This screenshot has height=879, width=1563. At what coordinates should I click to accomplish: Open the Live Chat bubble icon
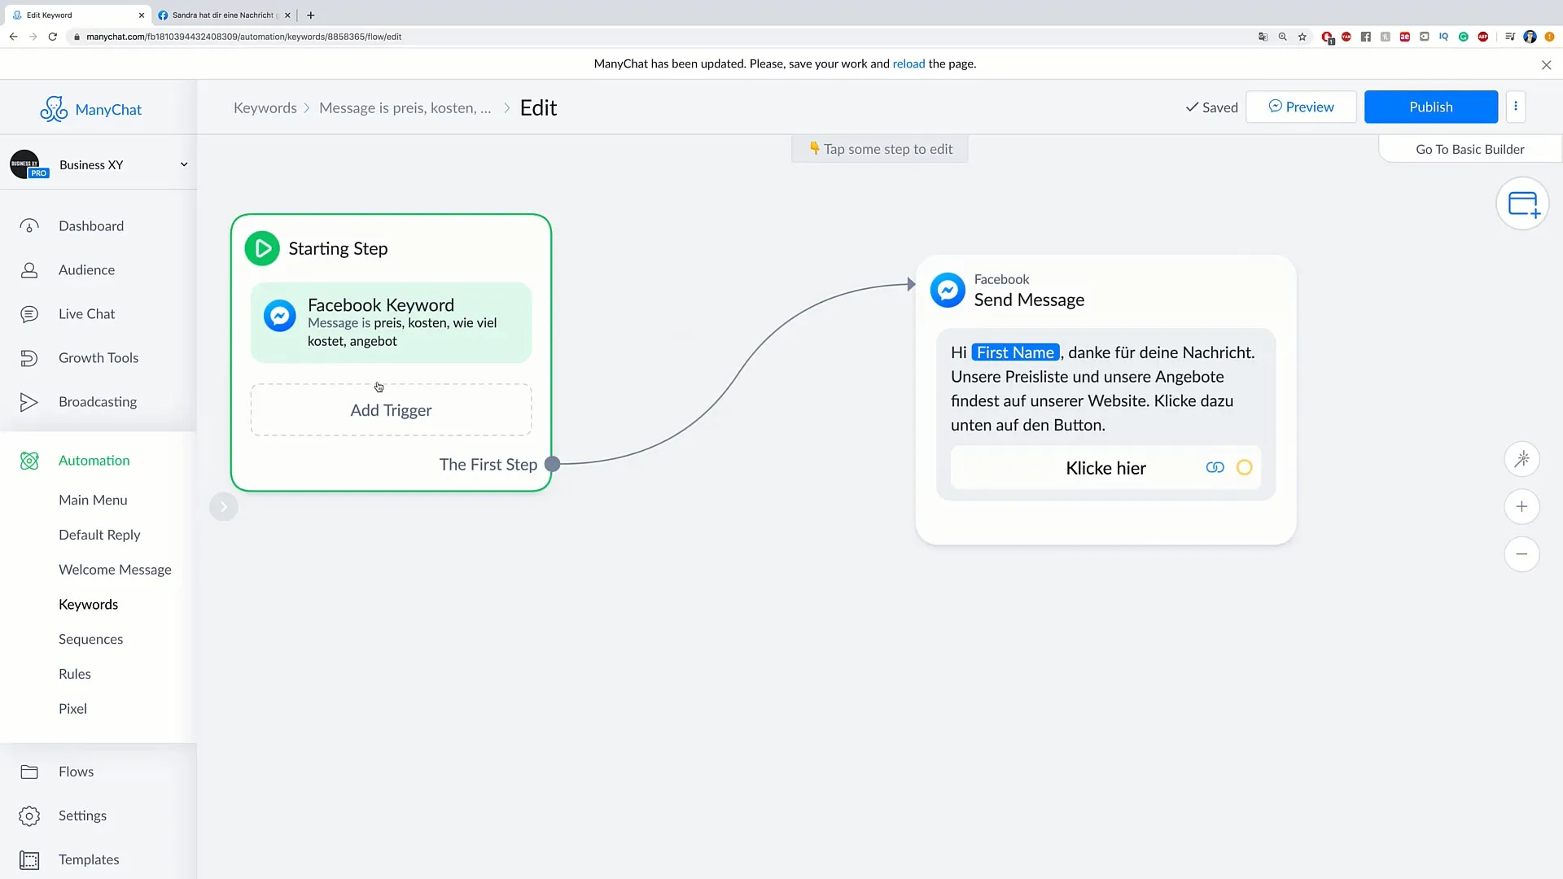(29, 314)
